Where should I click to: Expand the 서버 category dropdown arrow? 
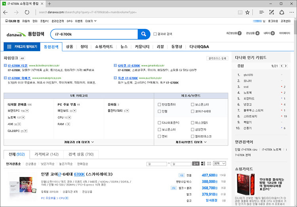tap(19, 124)
